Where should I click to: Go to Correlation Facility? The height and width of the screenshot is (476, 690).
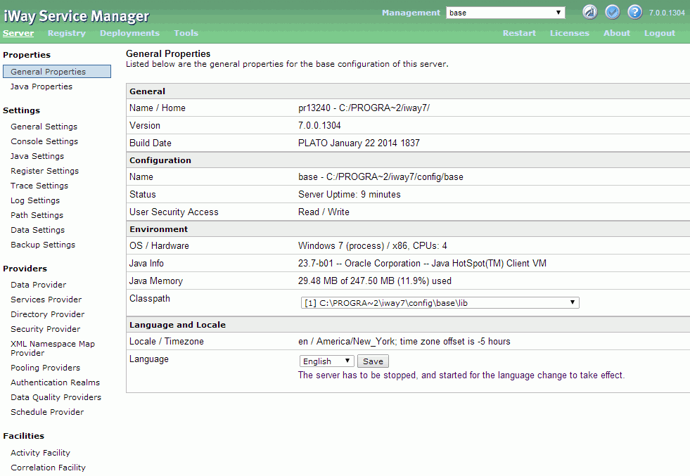tap(49, 468)
